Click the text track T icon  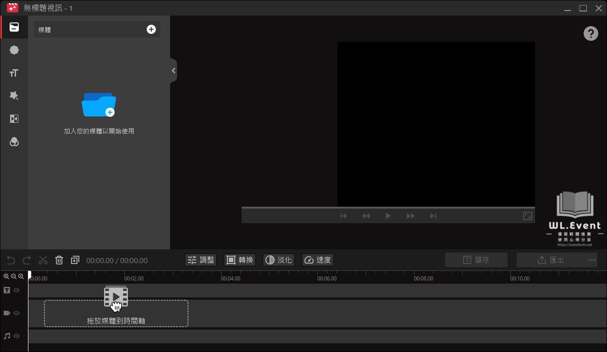pos(7,290)
